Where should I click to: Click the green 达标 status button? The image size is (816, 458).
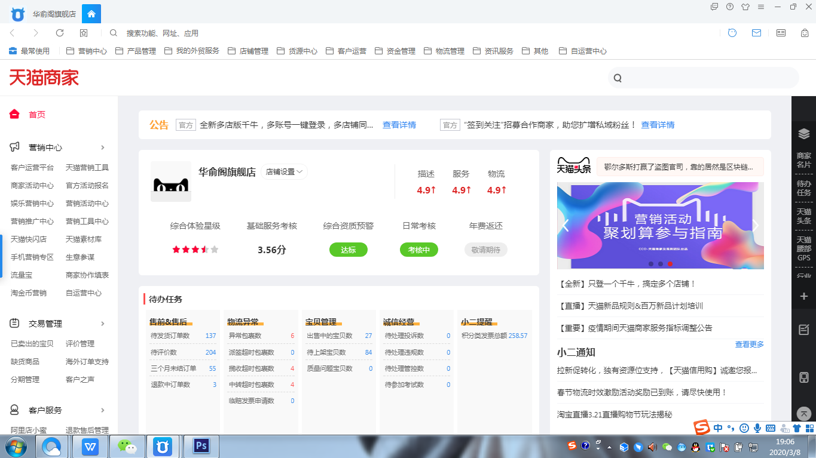349,250
